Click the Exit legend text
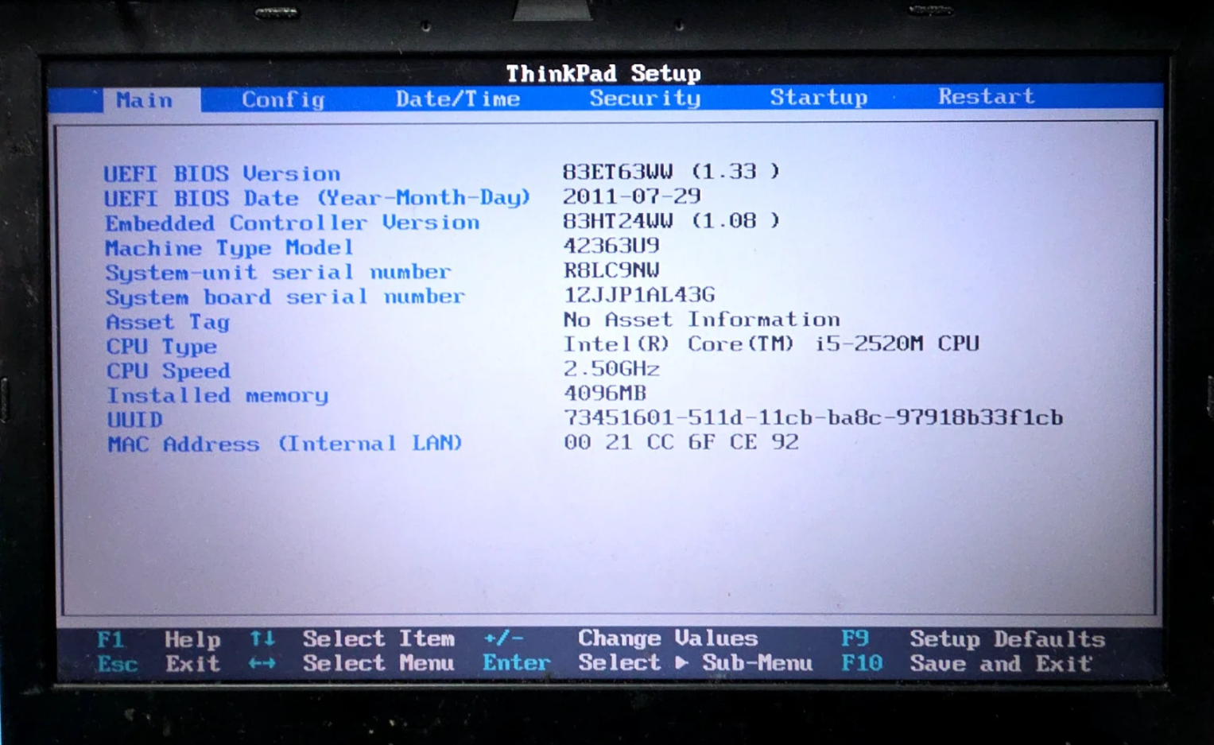The image size is (1214, 745). [x=192, y=664]
